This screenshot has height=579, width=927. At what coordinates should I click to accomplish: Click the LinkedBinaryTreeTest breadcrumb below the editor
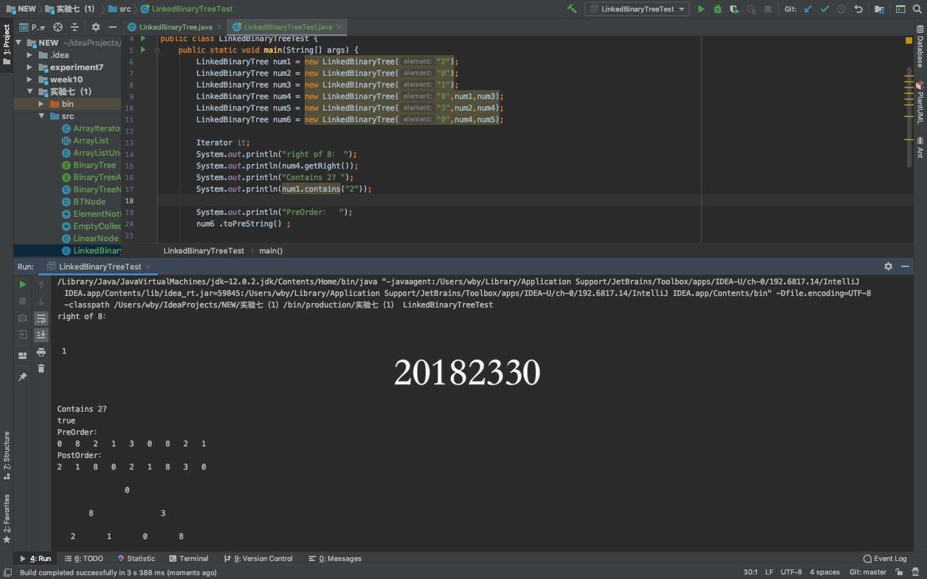[x=203, y=251]
